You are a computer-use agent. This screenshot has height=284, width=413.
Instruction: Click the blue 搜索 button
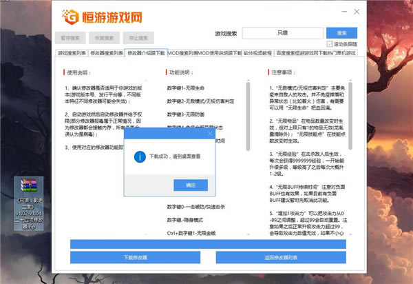[x=341, y=33]
